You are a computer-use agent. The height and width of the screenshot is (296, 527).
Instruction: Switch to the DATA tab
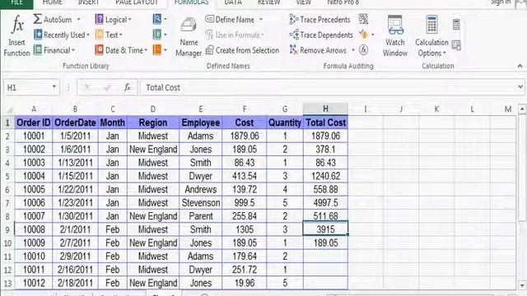coord(233,2)
